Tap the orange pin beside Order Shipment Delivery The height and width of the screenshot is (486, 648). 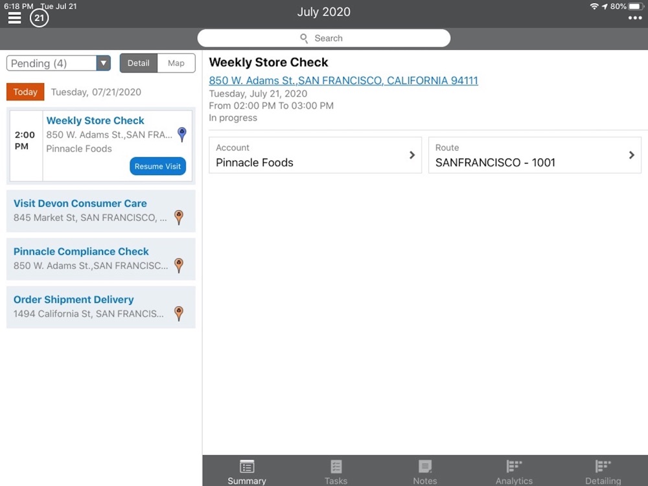tap(179, 313)
